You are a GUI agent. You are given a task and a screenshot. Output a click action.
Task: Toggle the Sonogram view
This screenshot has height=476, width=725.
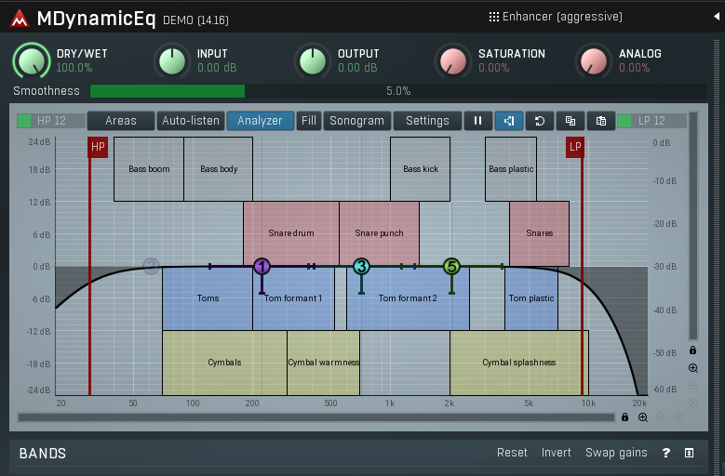coord(357,121)
